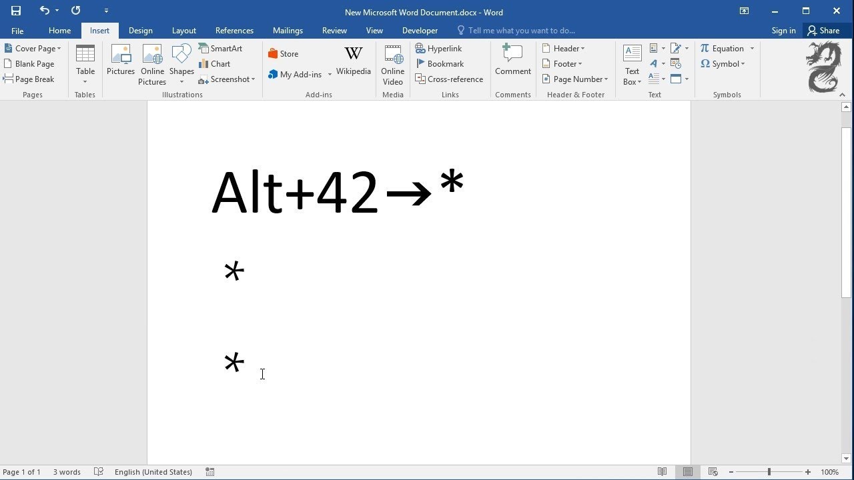854x480 pixels.
Task: Click the Object insert icon
Action: (679, 79)
